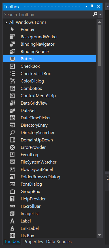Select the DataGridView text label

click(34, 103)
